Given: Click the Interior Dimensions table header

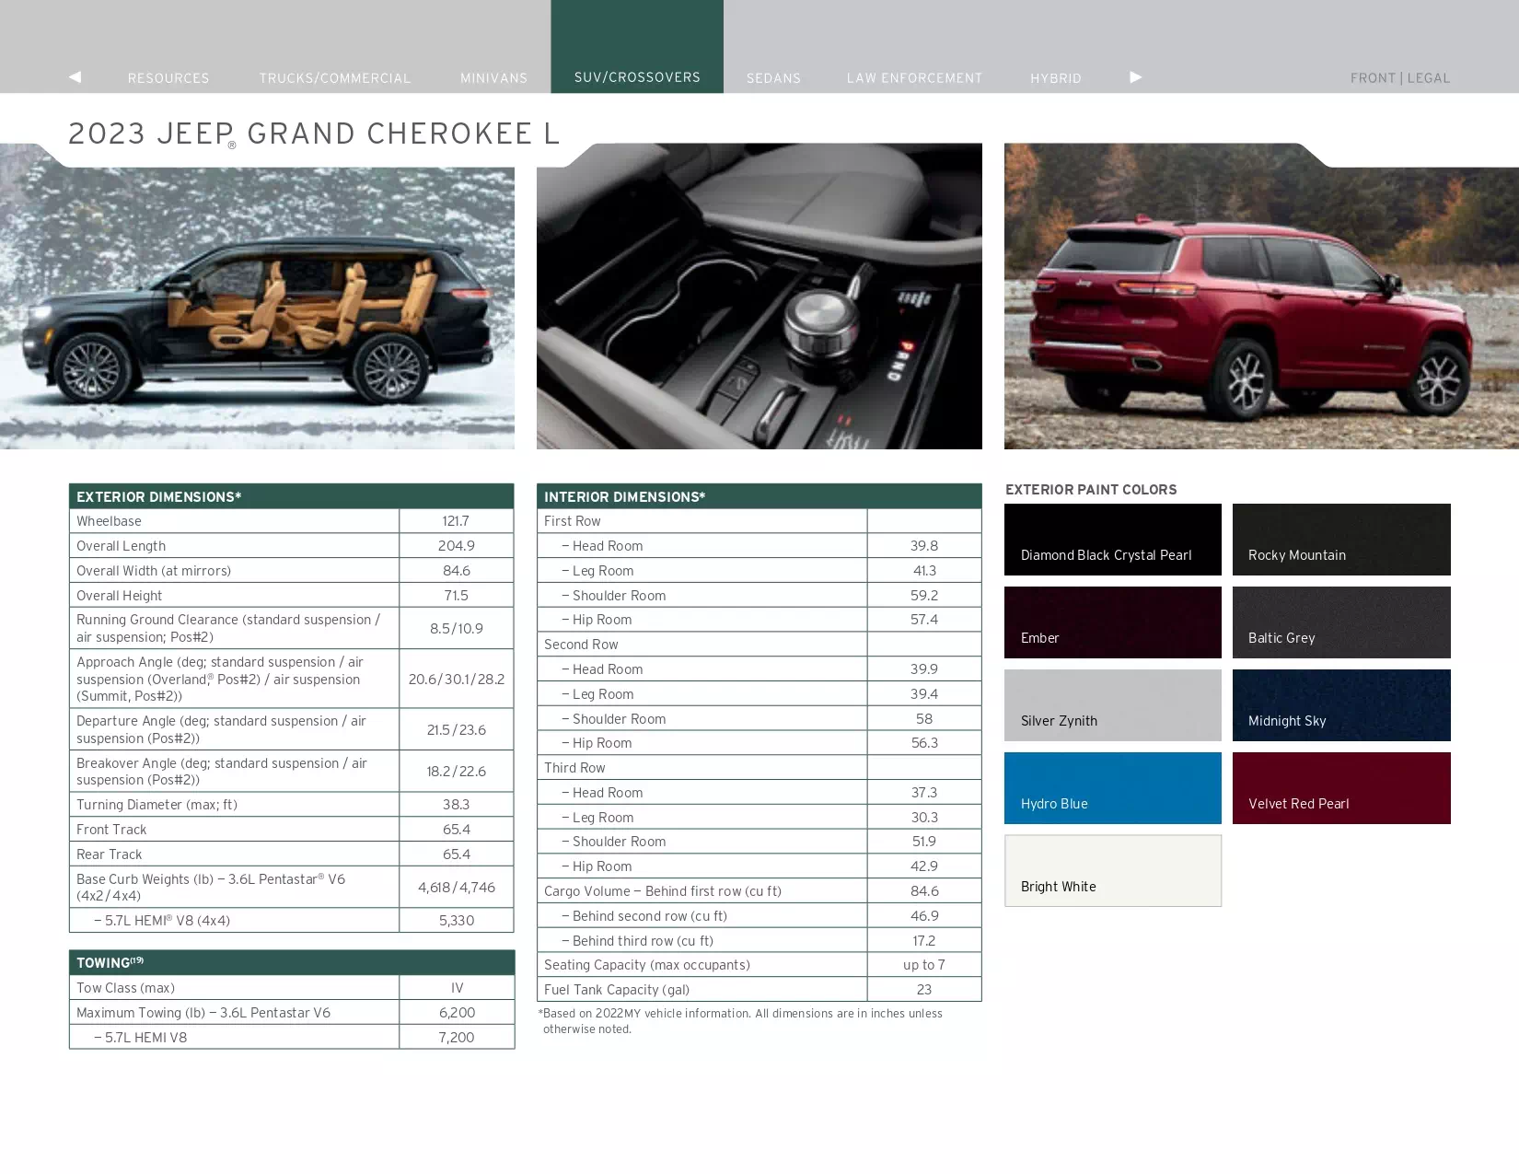Looking at the screenshot, I should pyautogui.click(x=759, y=496).
